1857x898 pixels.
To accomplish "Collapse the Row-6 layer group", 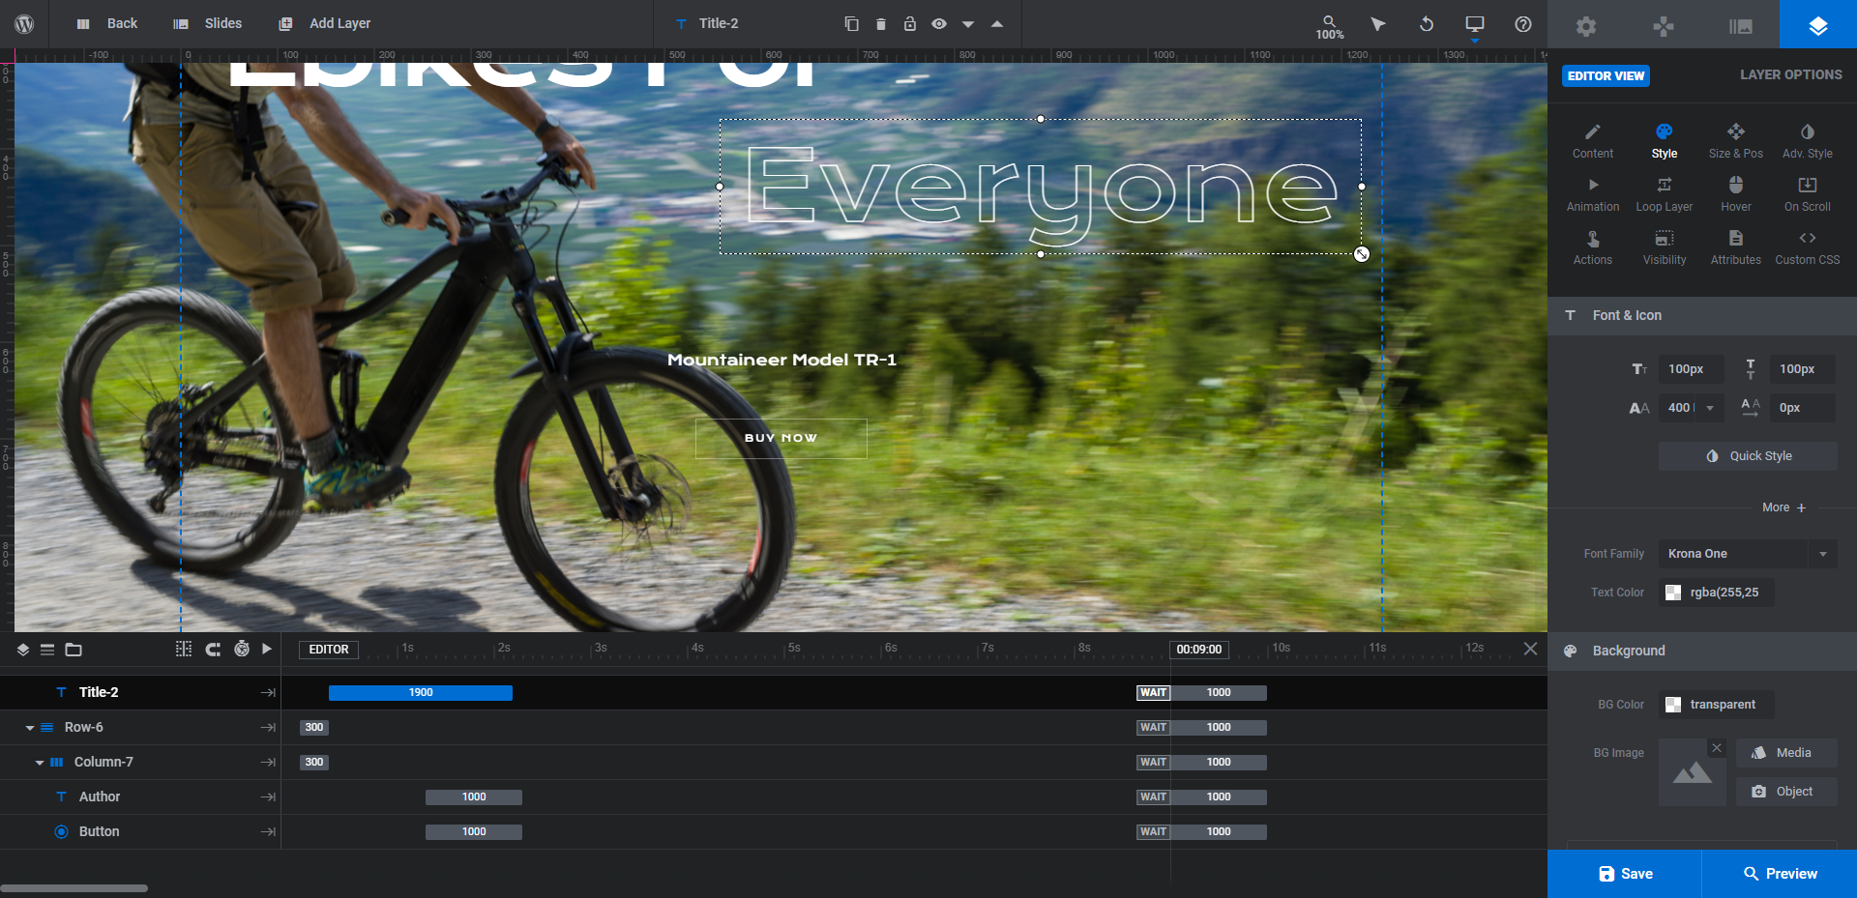I will 30,728.
